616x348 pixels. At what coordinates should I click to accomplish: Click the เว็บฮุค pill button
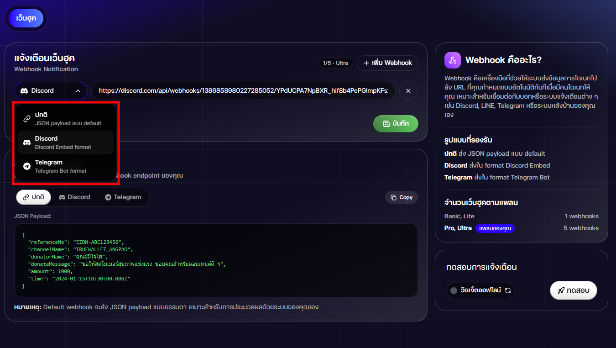(26, 18)
